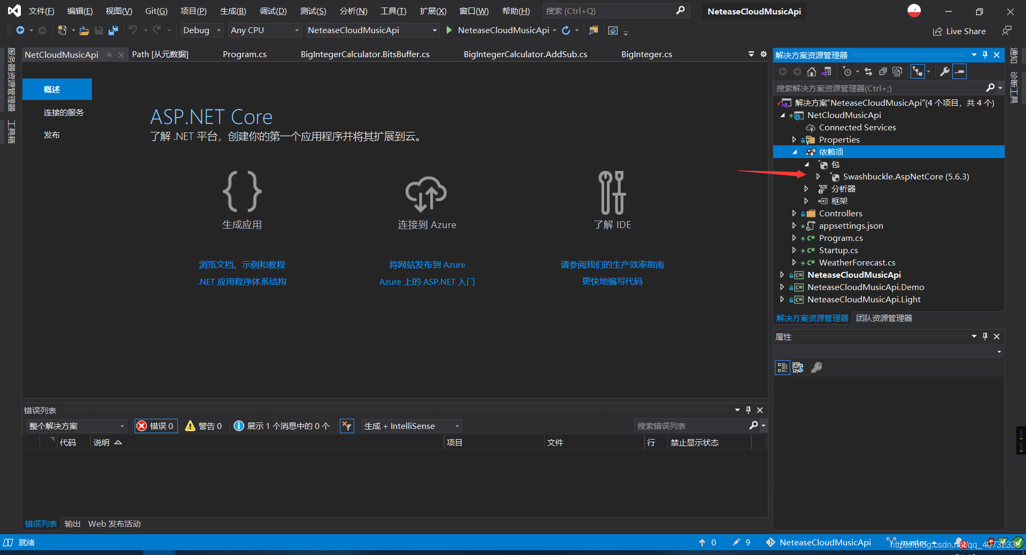The image size is (1026, 555).
Task: Click the Live Share button
Action: pos(959,32)
